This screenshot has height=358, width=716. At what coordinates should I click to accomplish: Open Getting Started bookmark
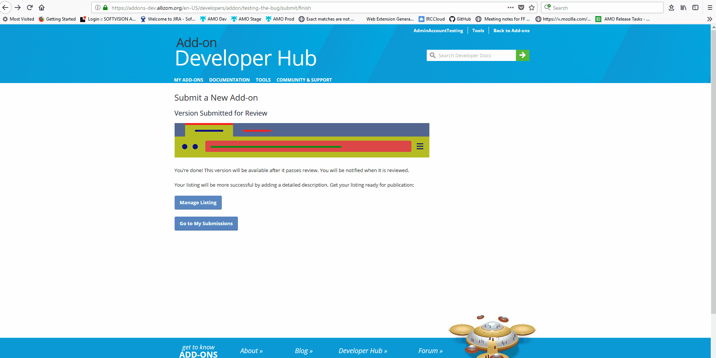tap(57, 19)
